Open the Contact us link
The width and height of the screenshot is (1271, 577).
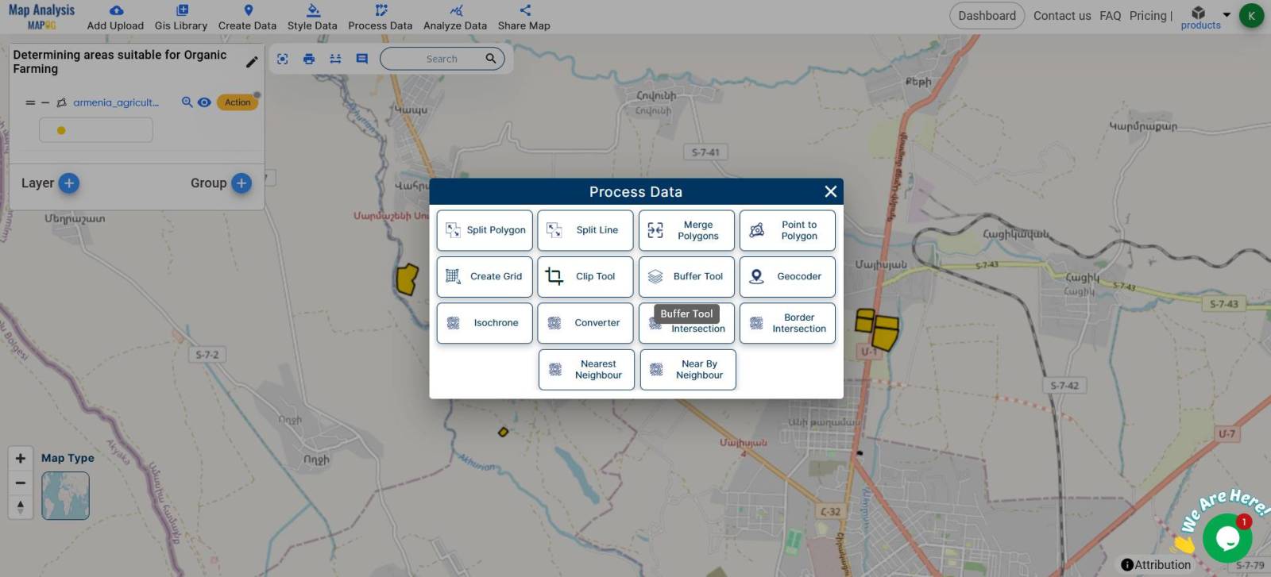coord(1062,16)
